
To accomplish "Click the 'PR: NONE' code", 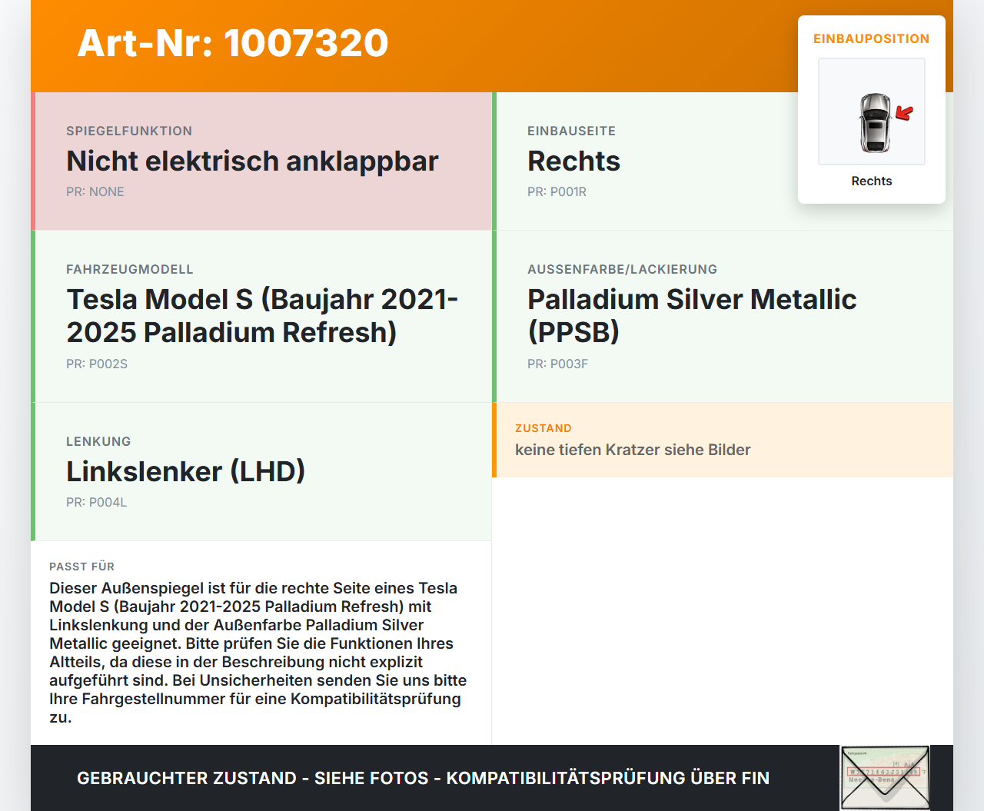I will [95, 192].
